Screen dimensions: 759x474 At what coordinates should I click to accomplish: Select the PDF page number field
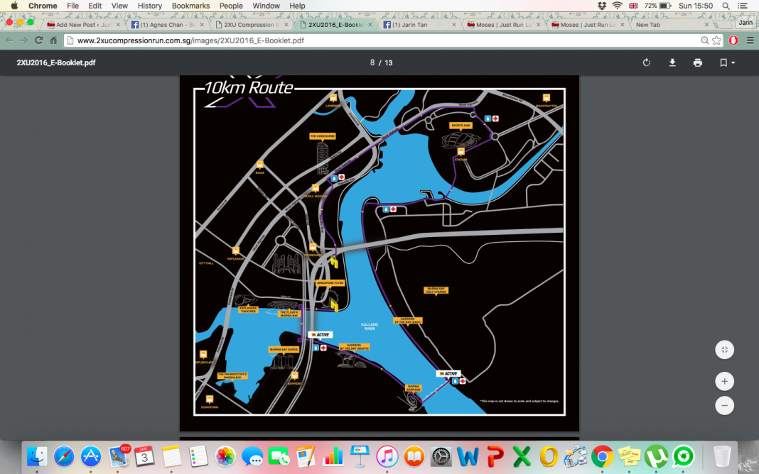coord(372,62)
